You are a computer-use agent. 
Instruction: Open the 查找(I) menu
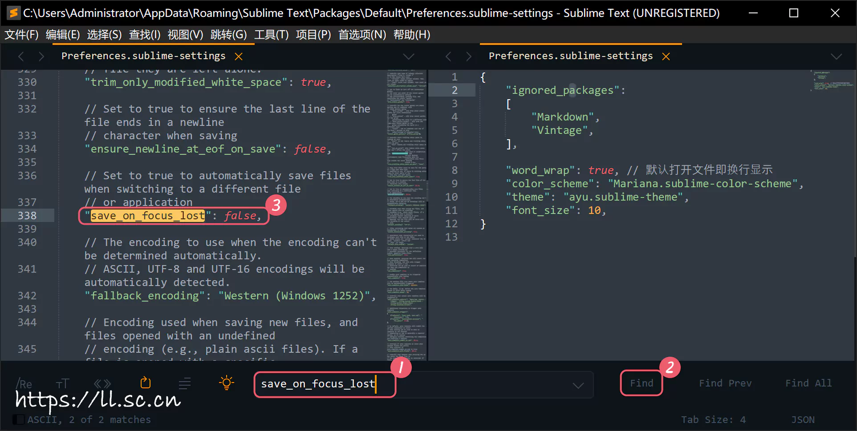pos(144,35)
